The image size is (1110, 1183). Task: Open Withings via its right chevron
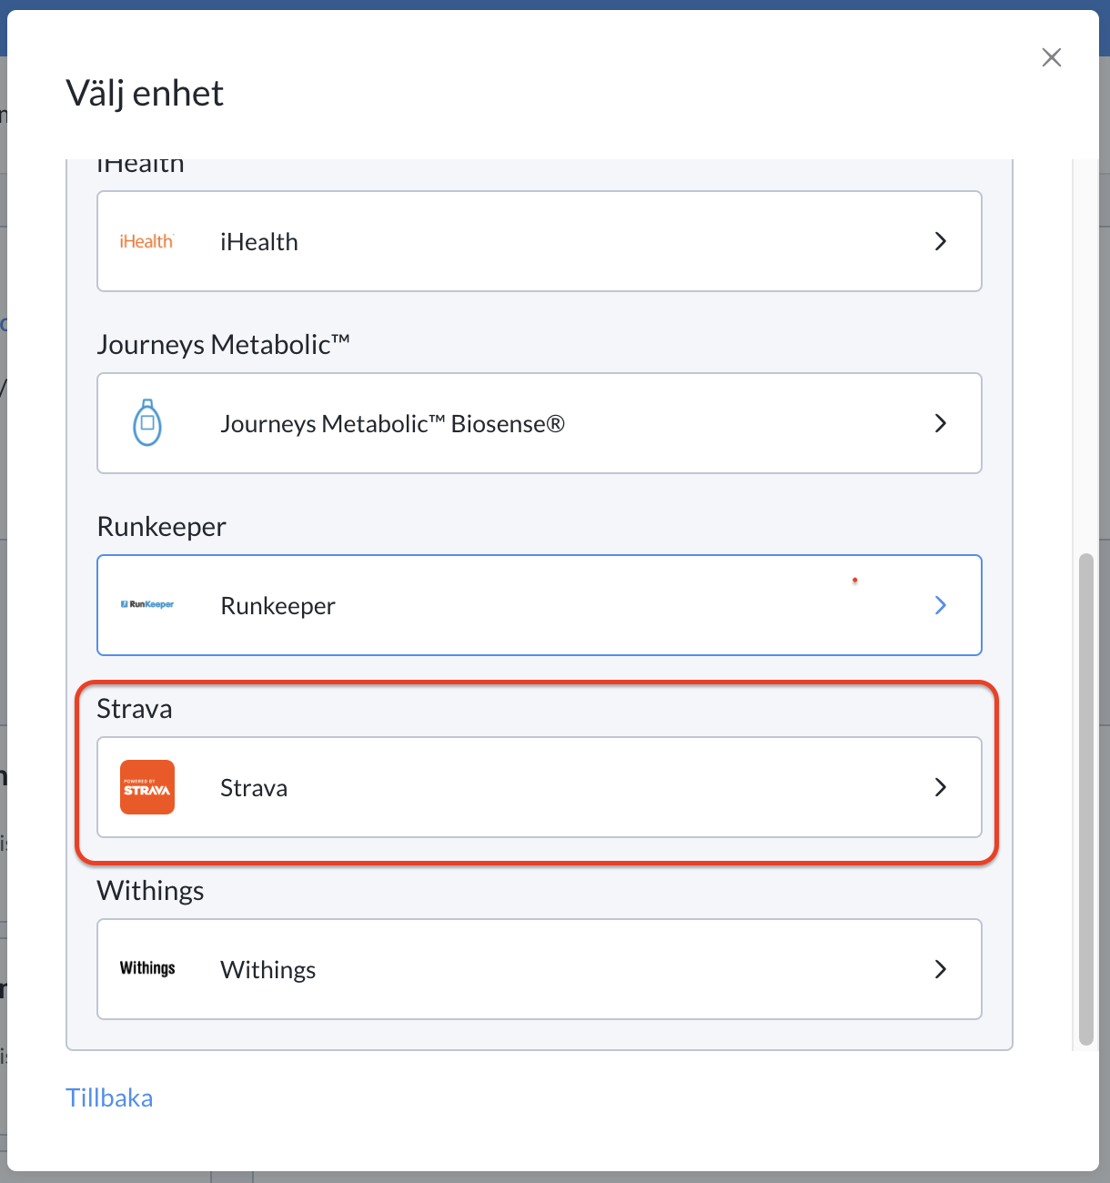[941, 969]
